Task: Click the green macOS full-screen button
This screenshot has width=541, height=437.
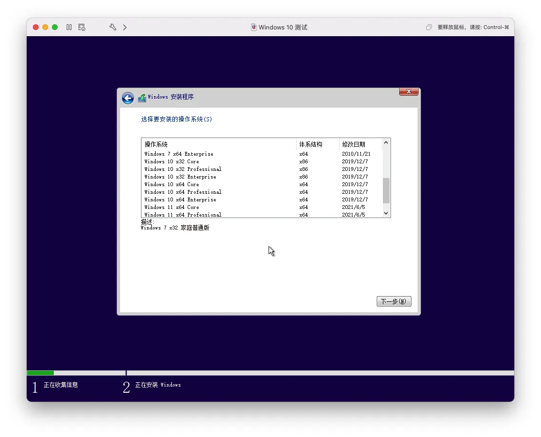Action: point(55,27)
